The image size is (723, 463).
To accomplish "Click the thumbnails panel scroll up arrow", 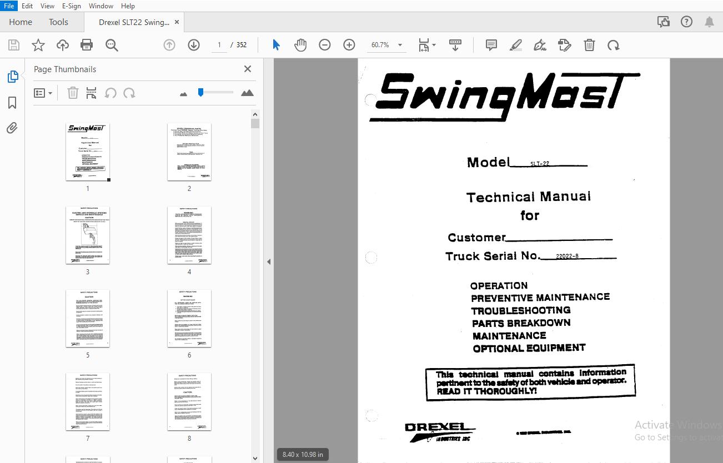I will (x=255, y=114).
